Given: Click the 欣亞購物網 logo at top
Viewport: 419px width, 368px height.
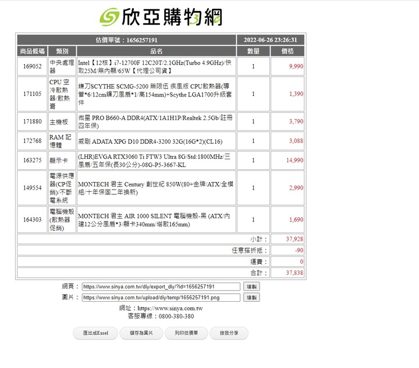Looking at the screenshot, I should pyautogui.click(x=161, y=17).
